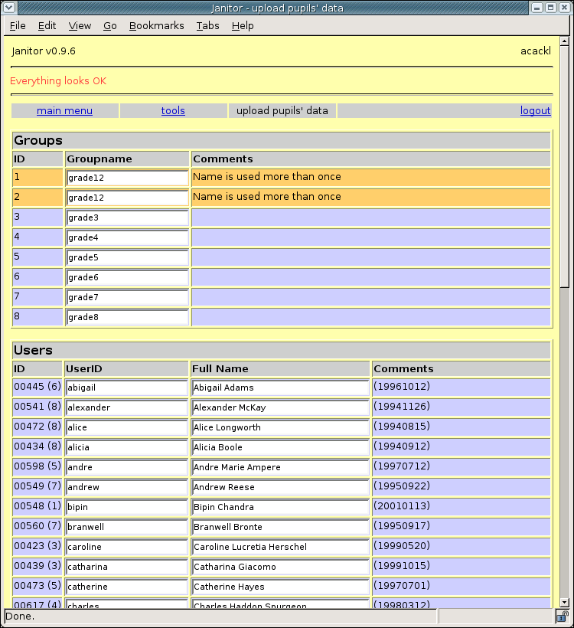Edit the alice UserID field
This screenshot has width=574, height=628.
(126, 427)
